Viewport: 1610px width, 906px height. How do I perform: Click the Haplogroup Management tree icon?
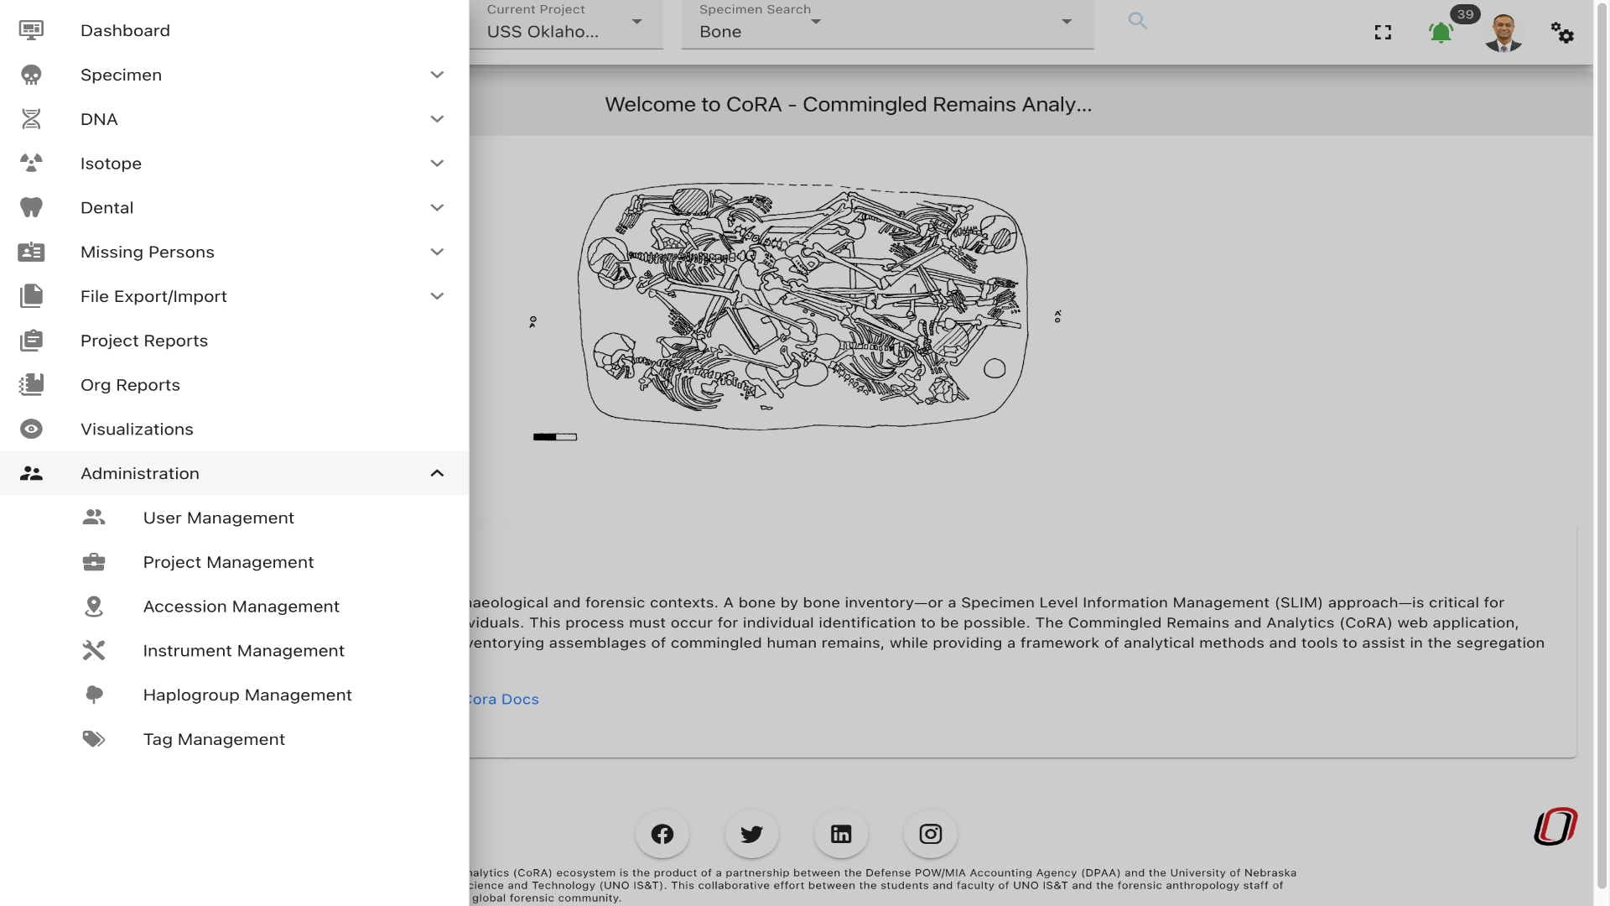click(x=94, y=695)
